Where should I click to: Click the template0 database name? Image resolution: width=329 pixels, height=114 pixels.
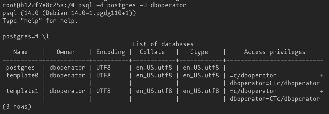[22, 75]
